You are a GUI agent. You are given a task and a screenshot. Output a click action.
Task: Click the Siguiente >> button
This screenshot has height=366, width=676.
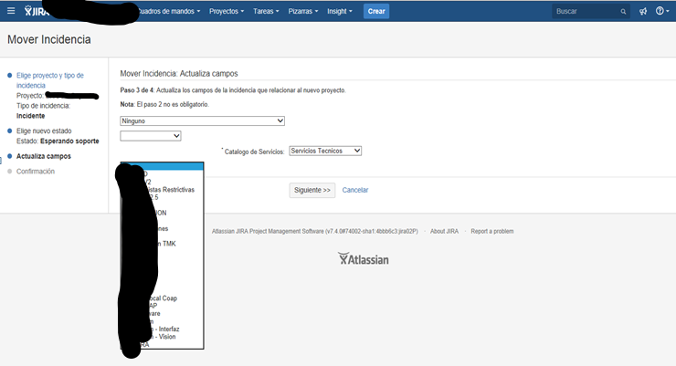click(312, 190)
